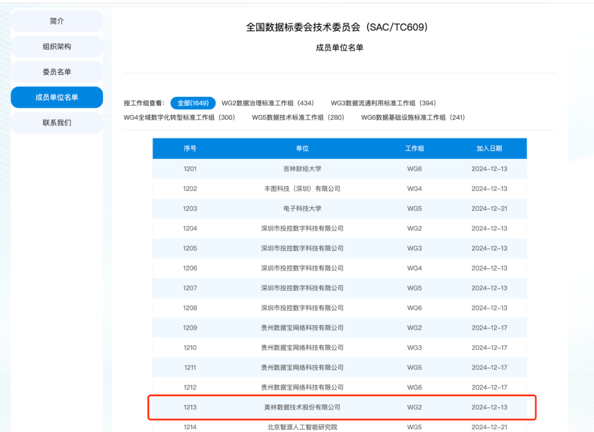Select the 吉林财经大学 table row
594x432 pixels.
coord(302,169)
